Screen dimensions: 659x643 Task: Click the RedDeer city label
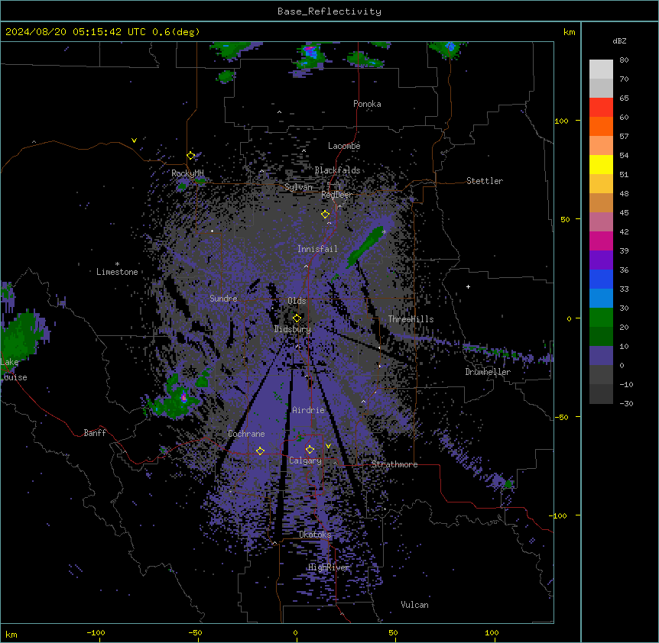point(336,195)
